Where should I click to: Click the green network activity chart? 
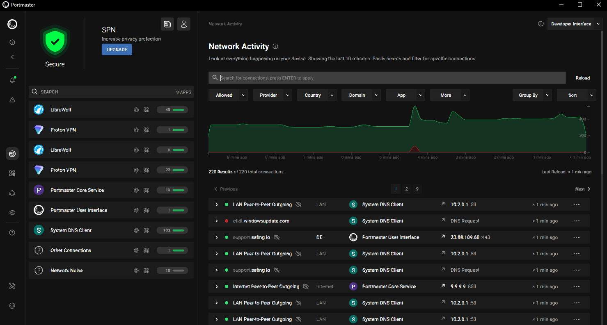(x=397, y=130)
